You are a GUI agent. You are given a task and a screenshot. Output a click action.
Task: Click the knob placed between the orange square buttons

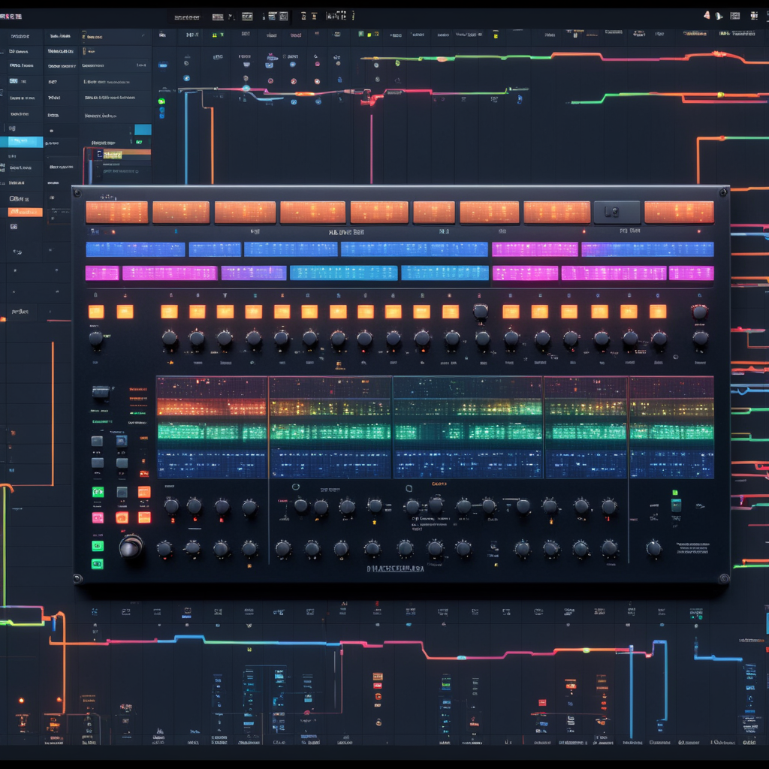[x=481, y=310]
